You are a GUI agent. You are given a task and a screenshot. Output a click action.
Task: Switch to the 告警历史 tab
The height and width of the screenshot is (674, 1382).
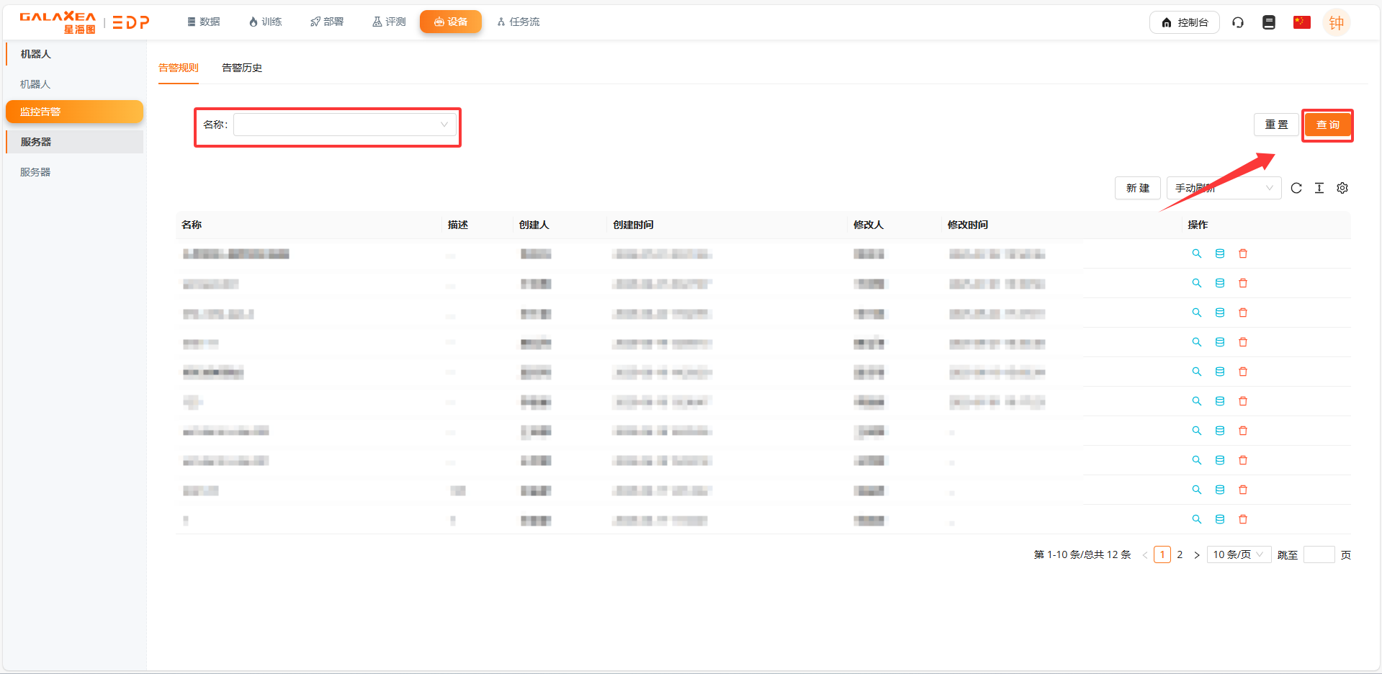(242, 68)
